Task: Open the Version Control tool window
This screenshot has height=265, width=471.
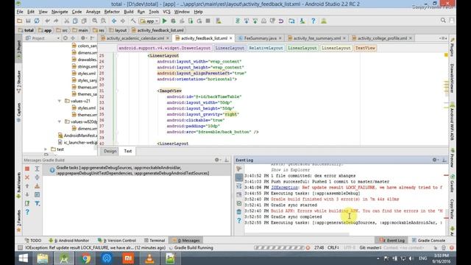Action: 117,241
